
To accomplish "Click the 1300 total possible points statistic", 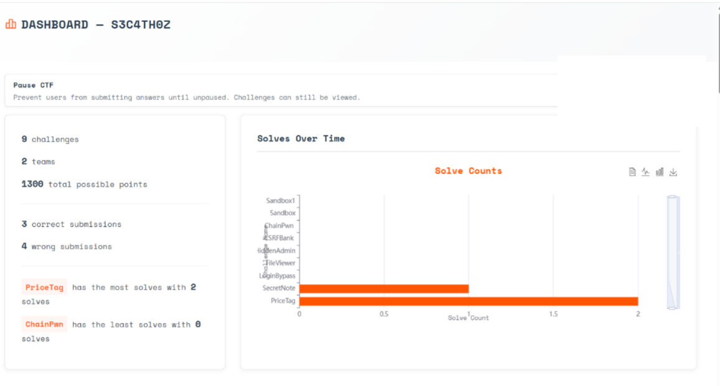I will [x=85, y=184].
